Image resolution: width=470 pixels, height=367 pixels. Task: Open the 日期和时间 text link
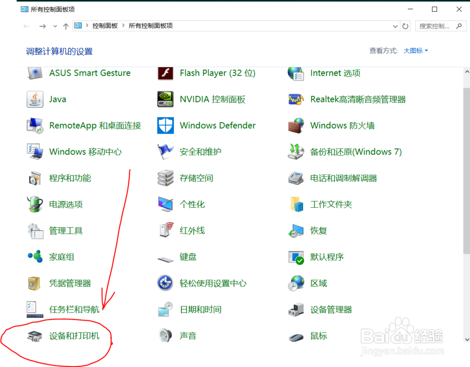(x=201, y=310)
